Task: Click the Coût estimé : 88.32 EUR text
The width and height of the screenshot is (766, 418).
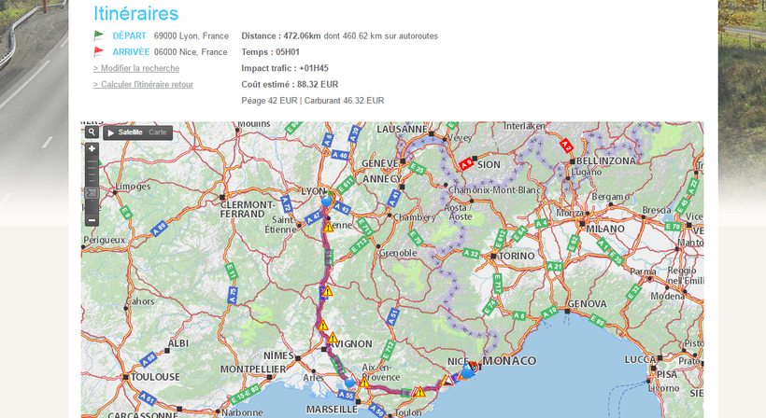Action: 290,84
